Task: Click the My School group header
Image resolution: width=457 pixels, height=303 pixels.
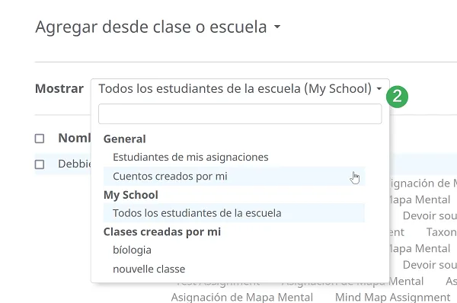Action: 131,195
